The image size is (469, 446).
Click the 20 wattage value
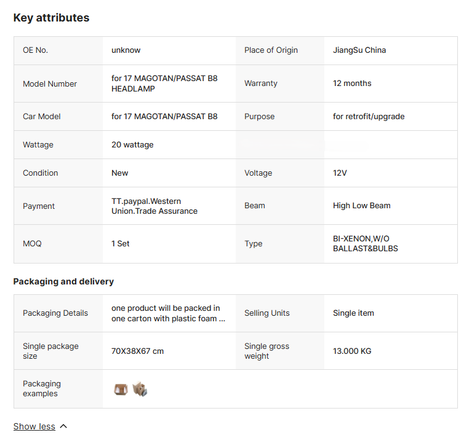point(132,145)
